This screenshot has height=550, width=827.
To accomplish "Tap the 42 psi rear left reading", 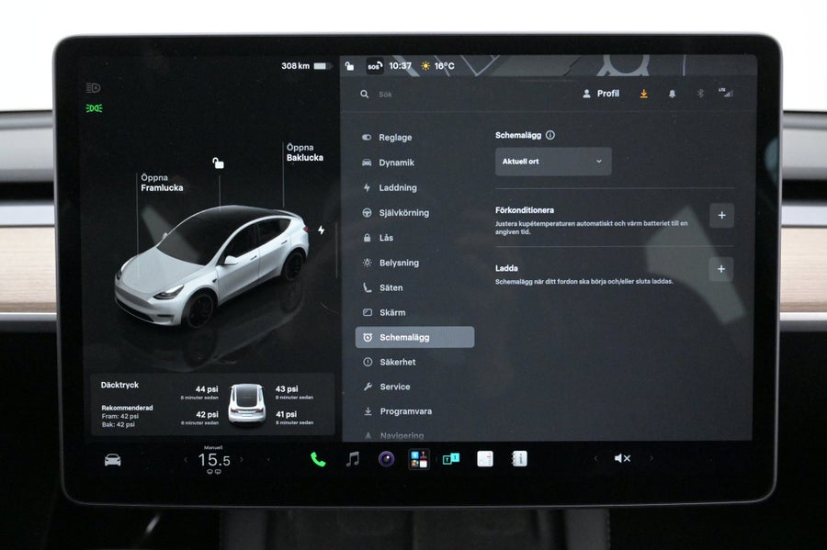I will (x=207, y=415).
